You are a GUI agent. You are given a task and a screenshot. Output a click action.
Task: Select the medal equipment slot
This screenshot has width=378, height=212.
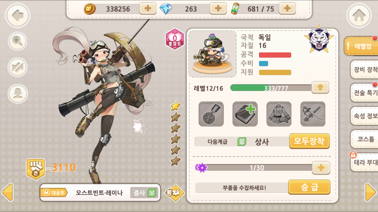[211, 114]
